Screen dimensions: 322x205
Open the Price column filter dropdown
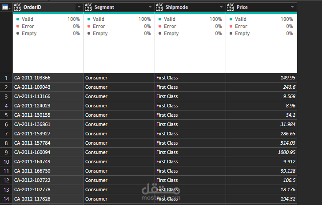[292, 7]
